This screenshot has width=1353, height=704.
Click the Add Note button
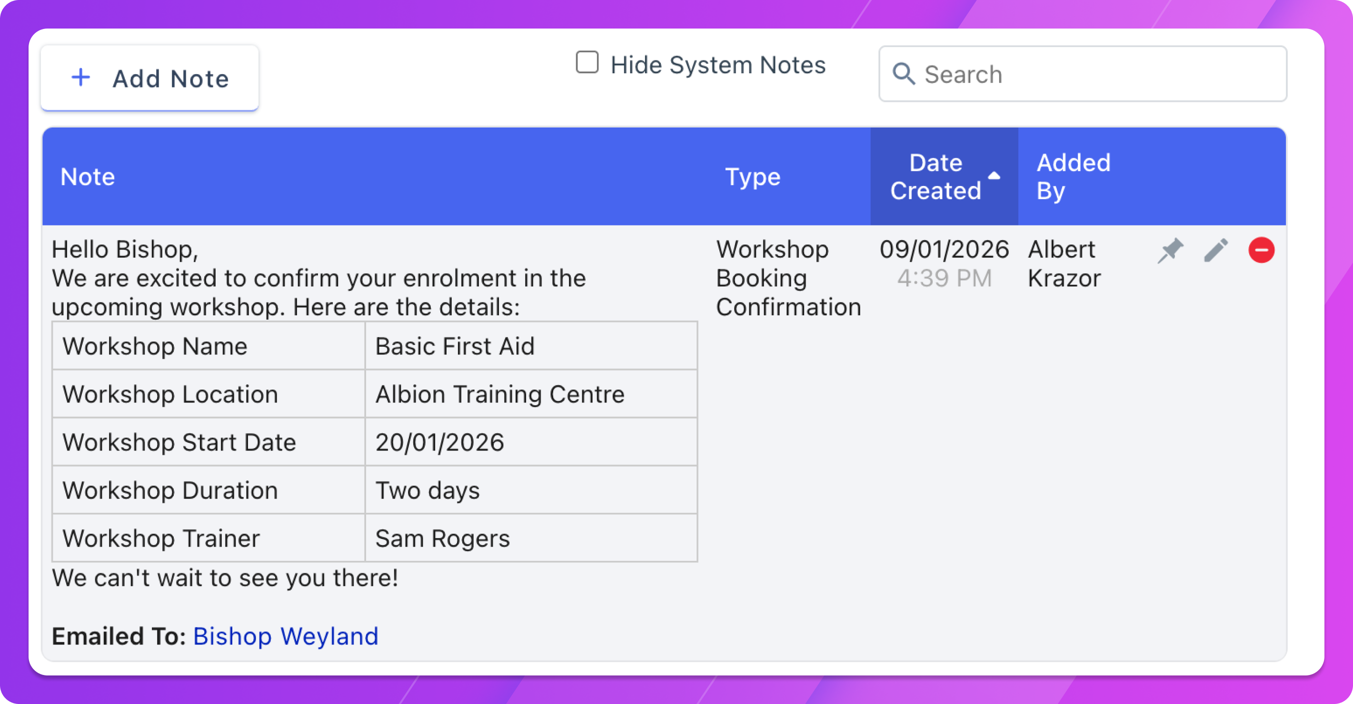point(149,78)
